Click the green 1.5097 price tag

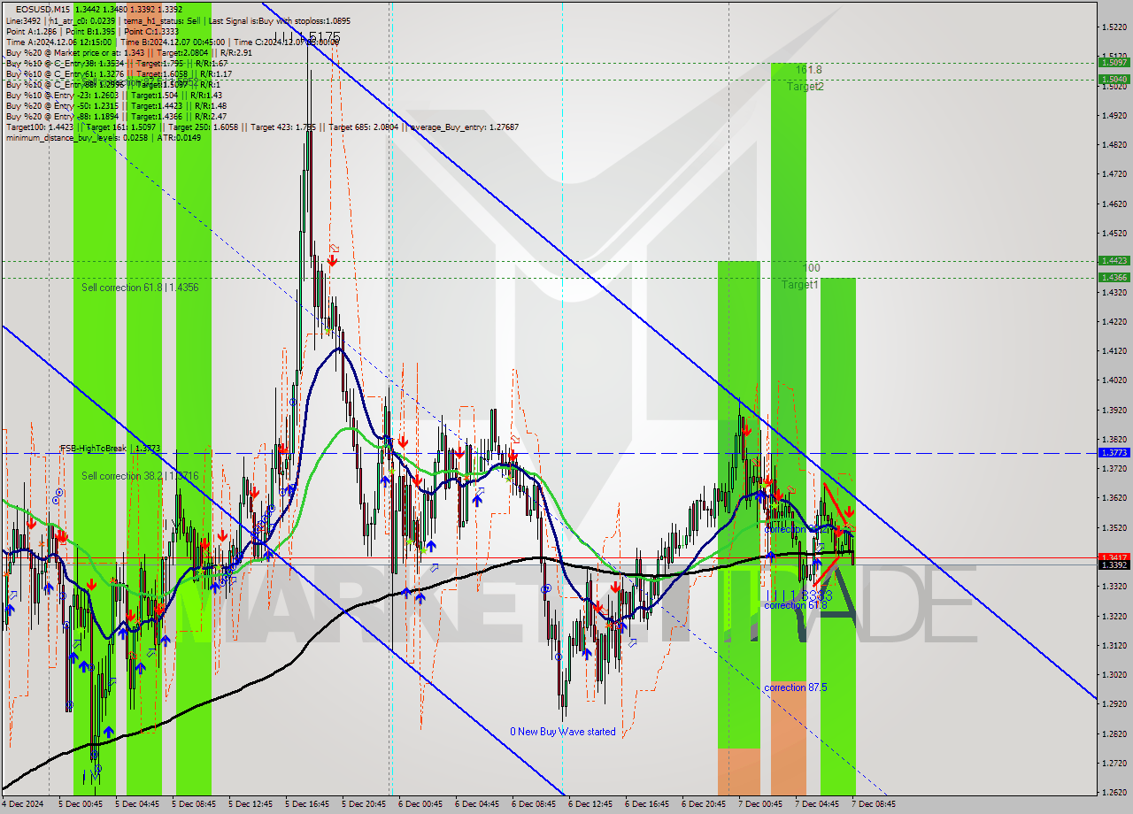tap(1114, 62)
